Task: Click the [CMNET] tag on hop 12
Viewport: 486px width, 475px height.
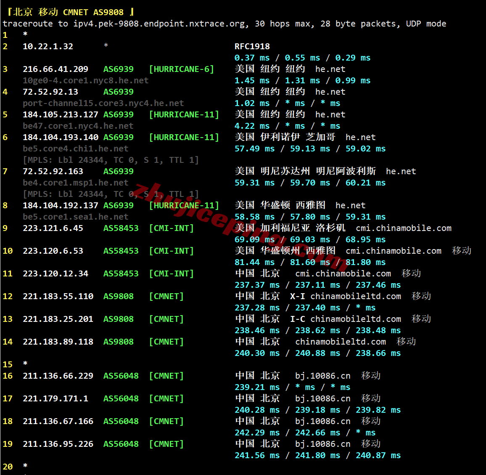Action: pos(166,297)
